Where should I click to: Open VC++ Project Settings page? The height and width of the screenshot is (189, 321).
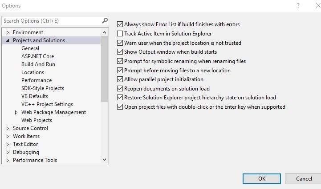(47, 104)
